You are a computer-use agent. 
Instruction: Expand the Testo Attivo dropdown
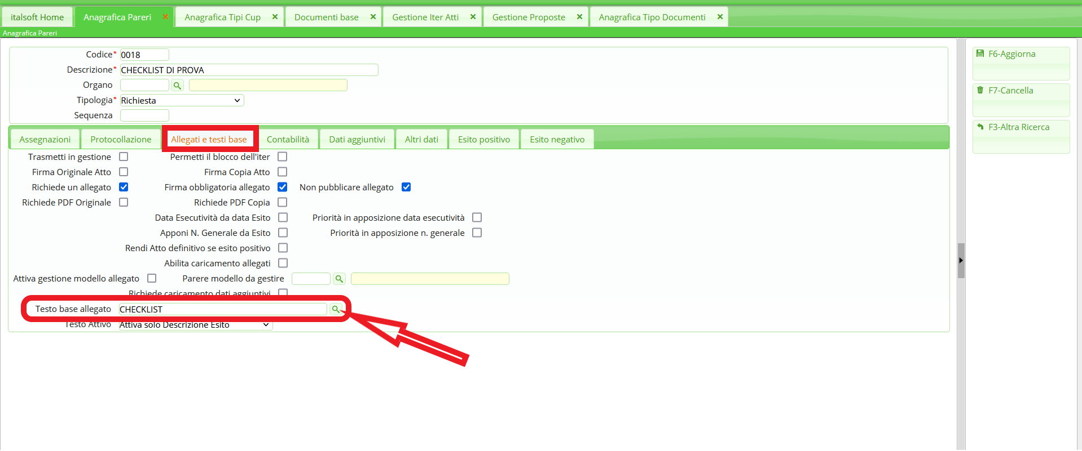195,325
